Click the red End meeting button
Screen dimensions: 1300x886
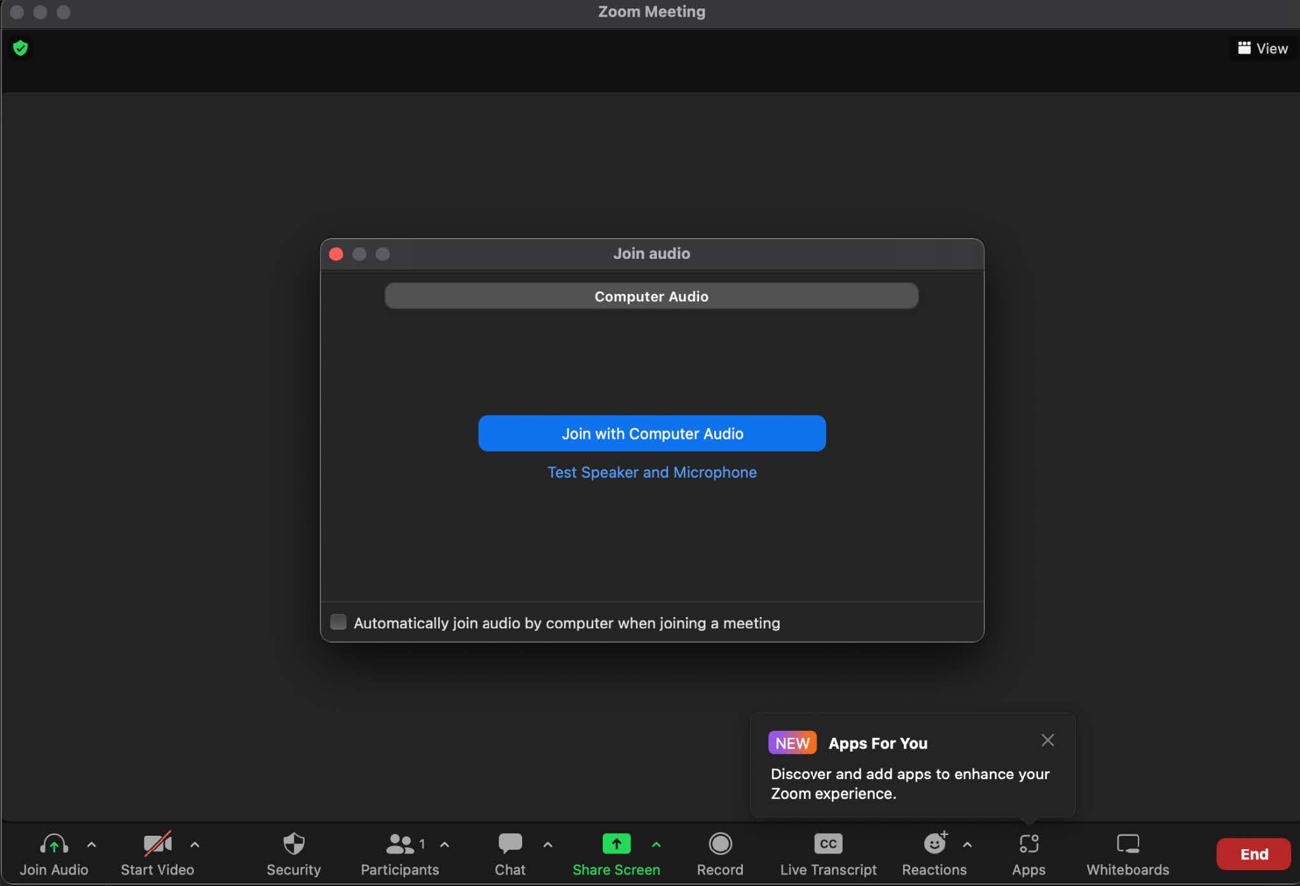point(1254,854)
